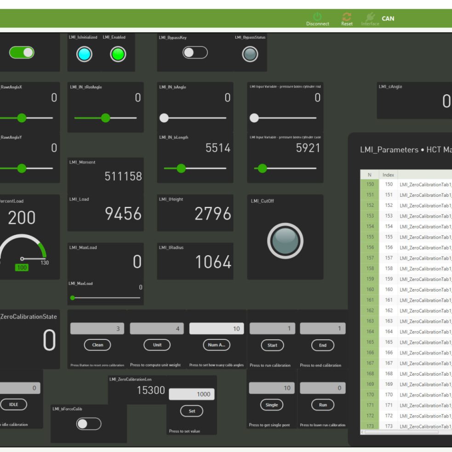Click the Single point button
Viewport: 452px width, 452px height.
[272, 405]
